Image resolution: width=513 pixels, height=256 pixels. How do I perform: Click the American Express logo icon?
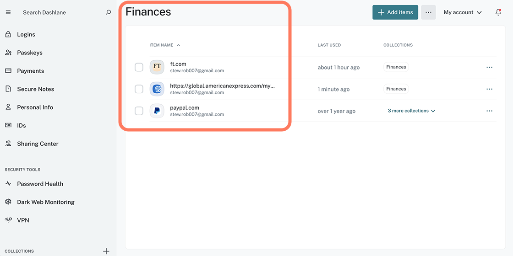point(157,89)
